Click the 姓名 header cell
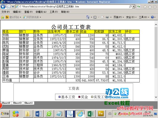 coord(11,32)
